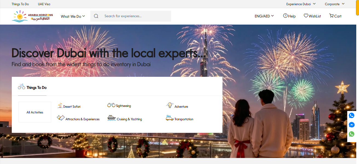The width and height of the screenshot is (359, 164).
Task: Click the green WhatsApp chat icon
Action: [x=352, y=134]
